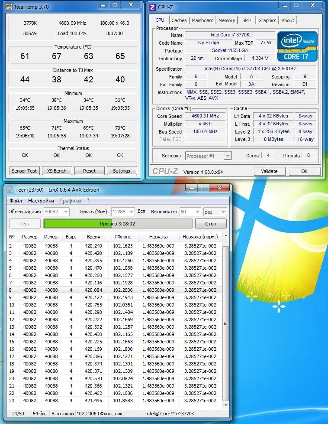Click the empty Rated FSB field

(x=206, y=139)
